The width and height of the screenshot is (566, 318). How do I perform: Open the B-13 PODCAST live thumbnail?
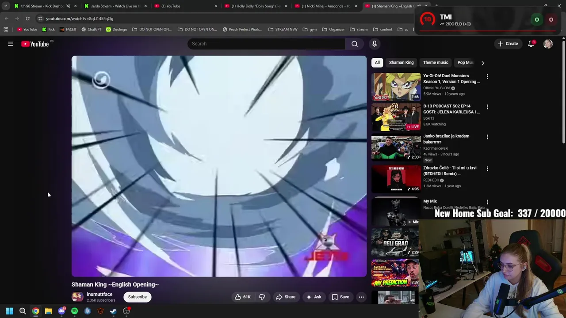(x=396, y=117)
